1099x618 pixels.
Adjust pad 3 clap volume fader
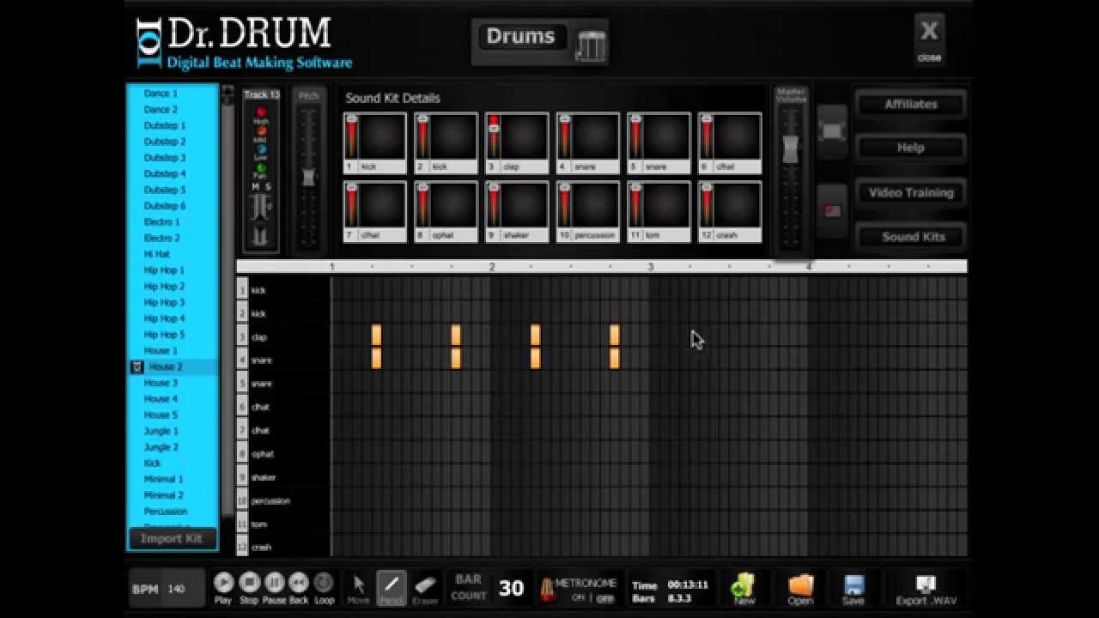pyautogui.click(x=493, y=127)
